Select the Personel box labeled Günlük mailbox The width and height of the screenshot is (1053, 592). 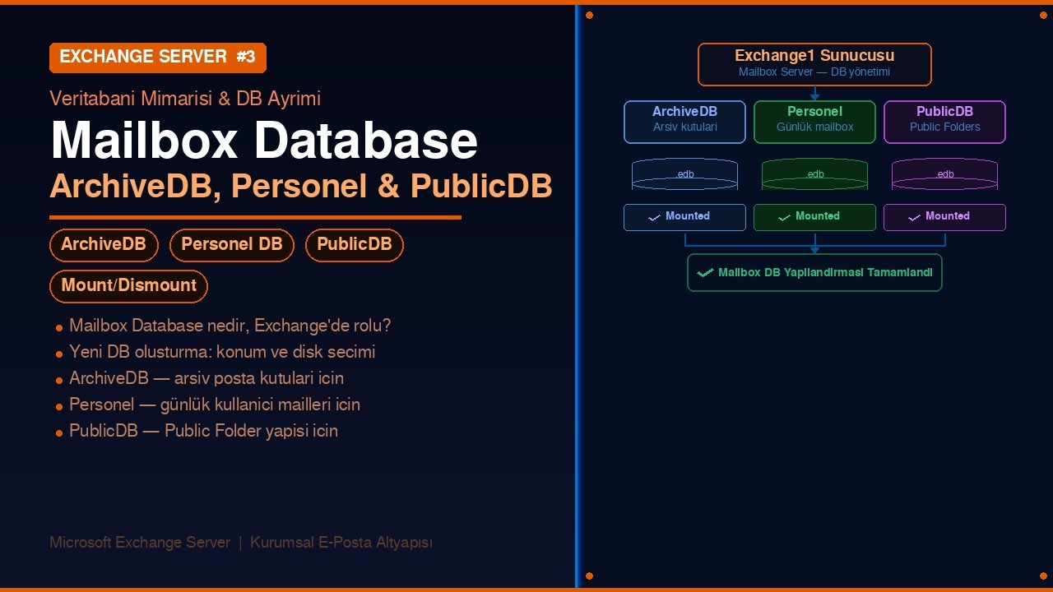point(814,122)
